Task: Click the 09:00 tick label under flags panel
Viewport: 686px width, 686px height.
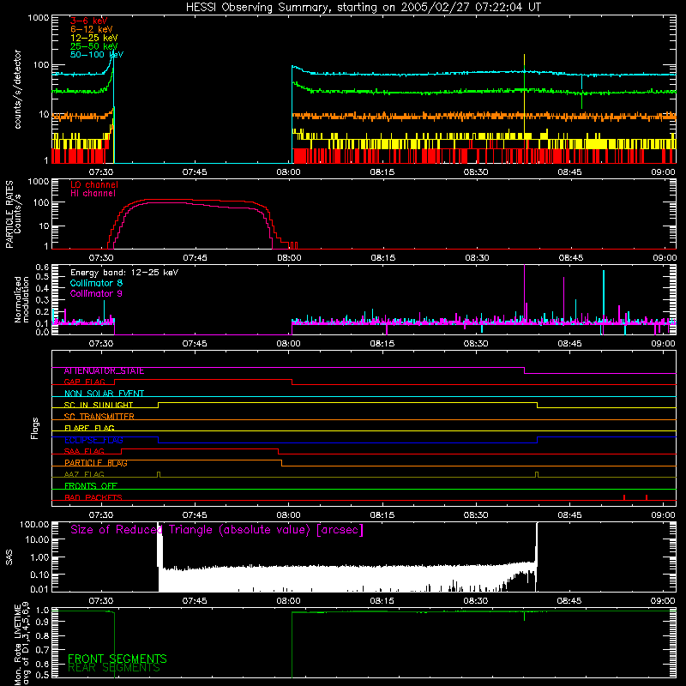Action: [x=663, y=515]
